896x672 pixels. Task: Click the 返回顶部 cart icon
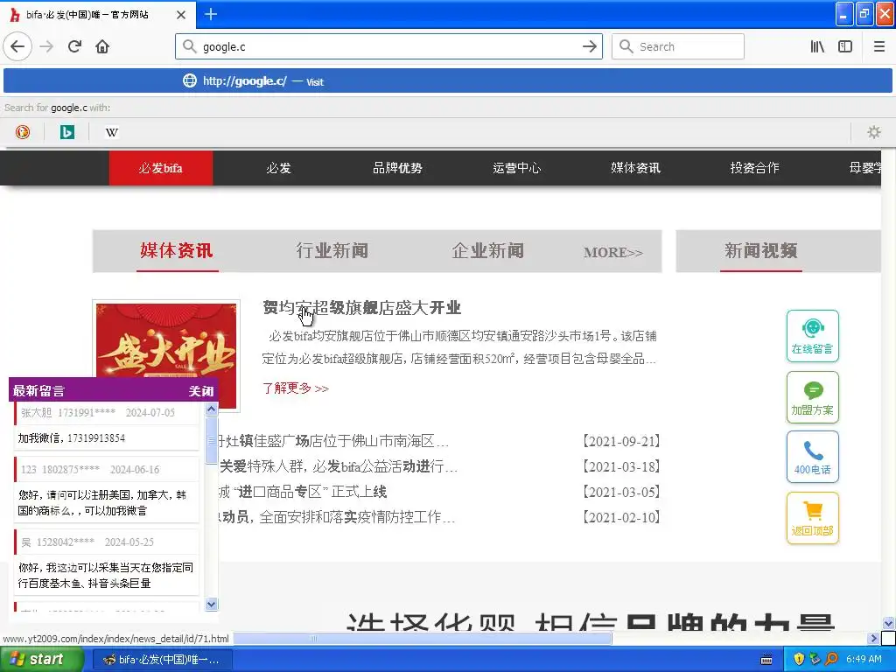pos(813,518)
